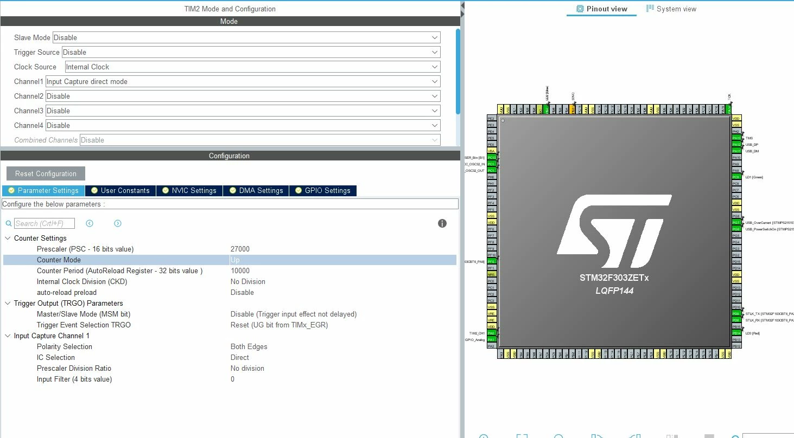Open the Channel1 dropdown

[243, 81]
